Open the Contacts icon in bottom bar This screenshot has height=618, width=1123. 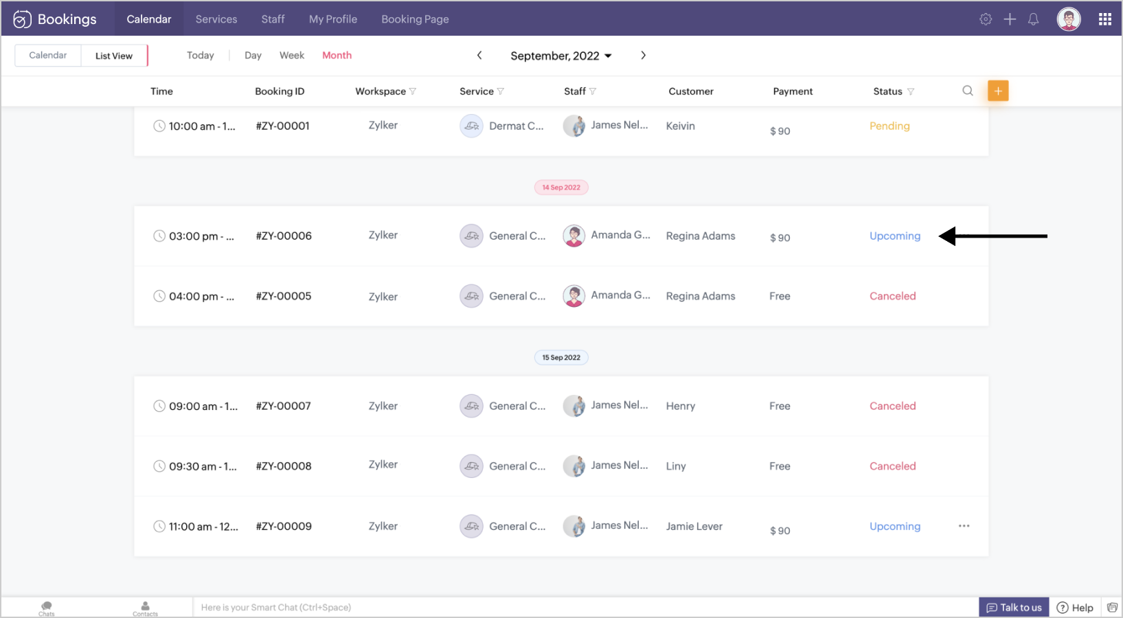tap(145, 608)
